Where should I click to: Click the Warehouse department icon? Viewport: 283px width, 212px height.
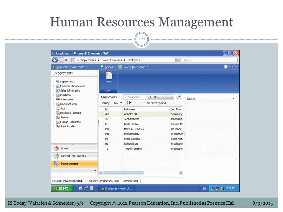[x=58, y=99]
